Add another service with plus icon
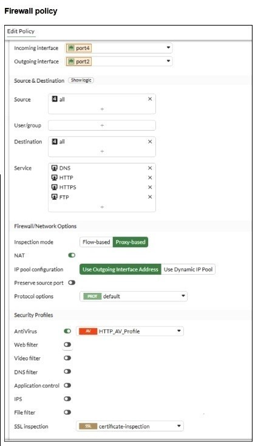Viewport: 255px width, 446px height. pyautogui.click(x=102, y=207)
